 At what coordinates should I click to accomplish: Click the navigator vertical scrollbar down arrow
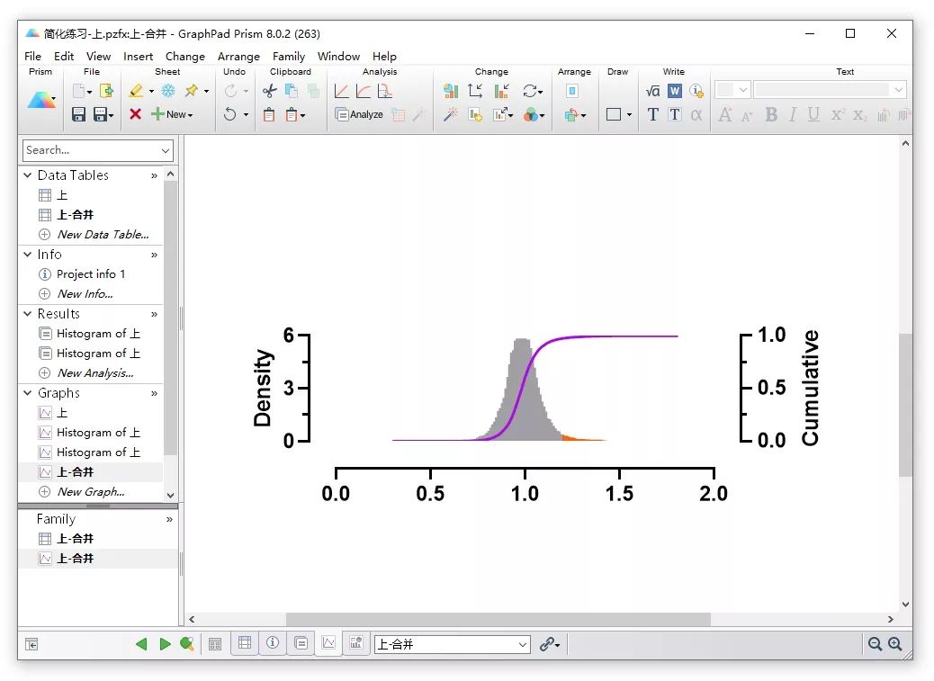170,496
